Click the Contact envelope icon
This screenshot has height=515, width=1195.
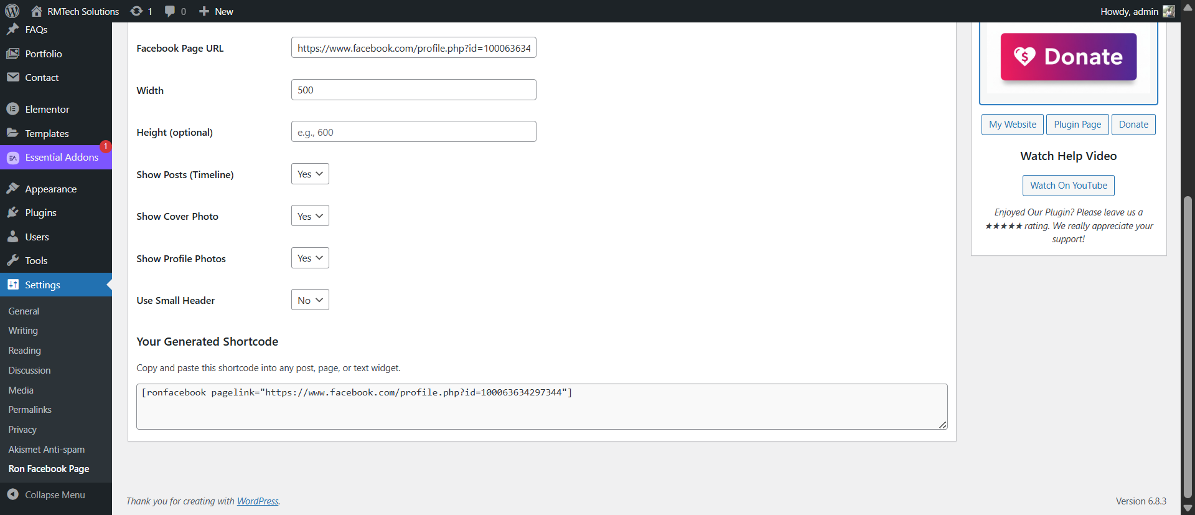point(12,77)
